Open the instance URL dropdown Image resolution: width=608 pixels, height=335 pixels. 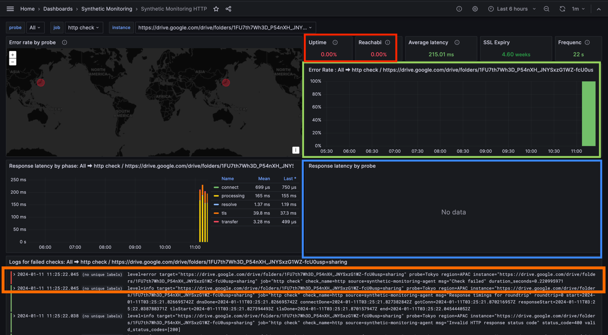click(225, 27)
